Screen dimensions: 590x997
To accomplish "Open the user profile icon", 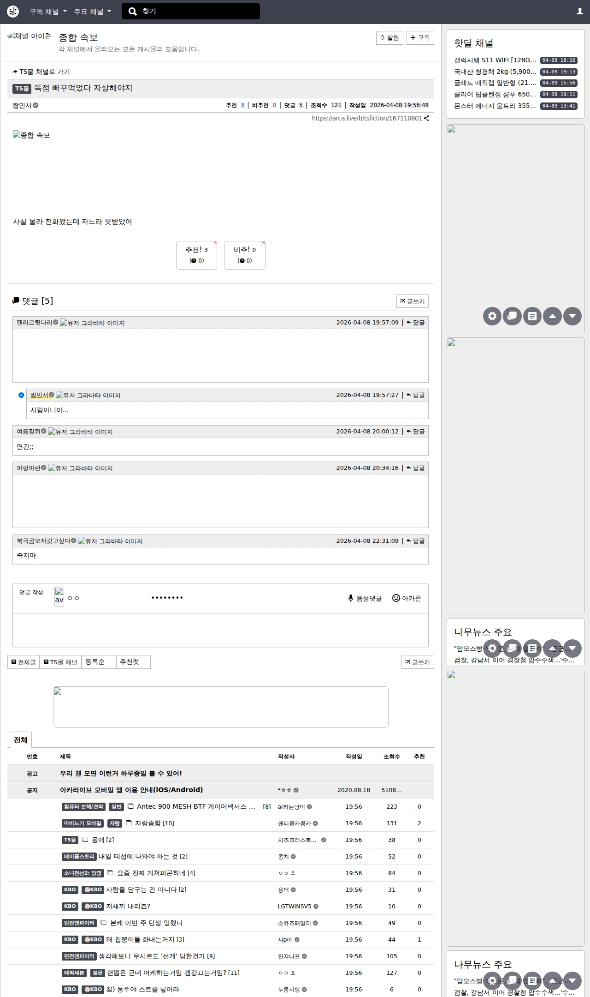I will click(580, 11).
